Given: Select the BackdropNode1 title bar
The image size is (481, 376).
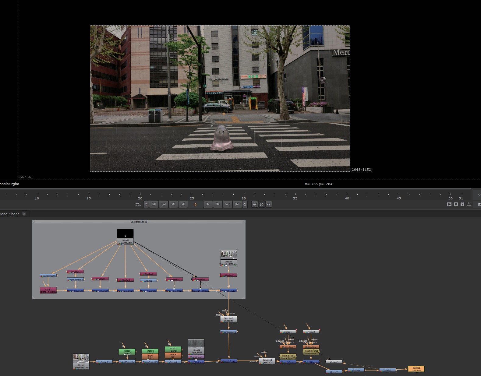Looking at the screenshot, I should [x=139, y=222].
